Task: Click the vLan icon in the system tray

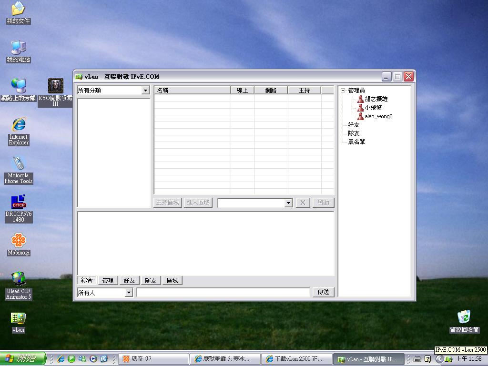Action: point(448,359)
